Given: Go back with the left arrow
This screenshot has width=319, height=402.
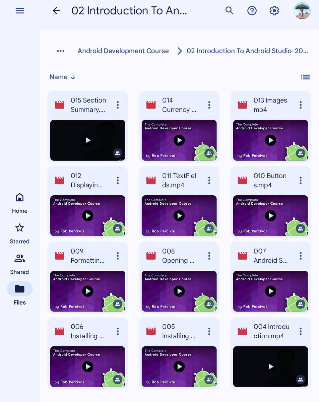Looking at the screenshot, I should (56, 11).
